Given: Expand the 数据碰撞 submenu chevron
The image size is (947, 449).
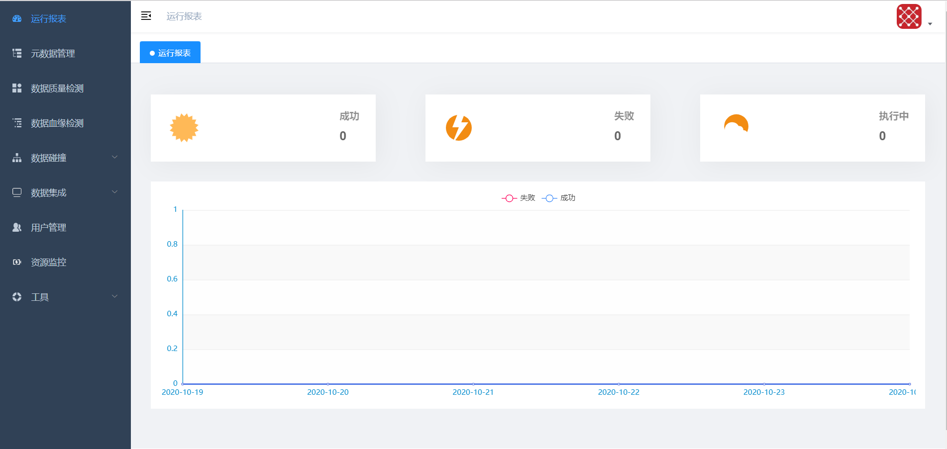Looking at the screenshot, I should pos(115,157).
